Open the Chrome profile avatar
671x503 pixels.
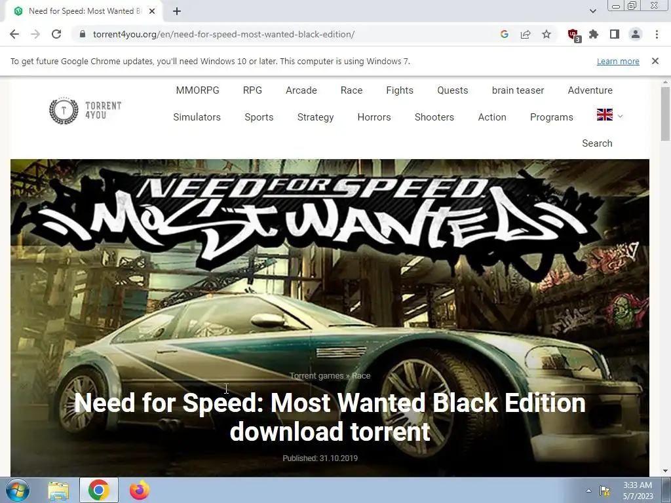[636, 34]
